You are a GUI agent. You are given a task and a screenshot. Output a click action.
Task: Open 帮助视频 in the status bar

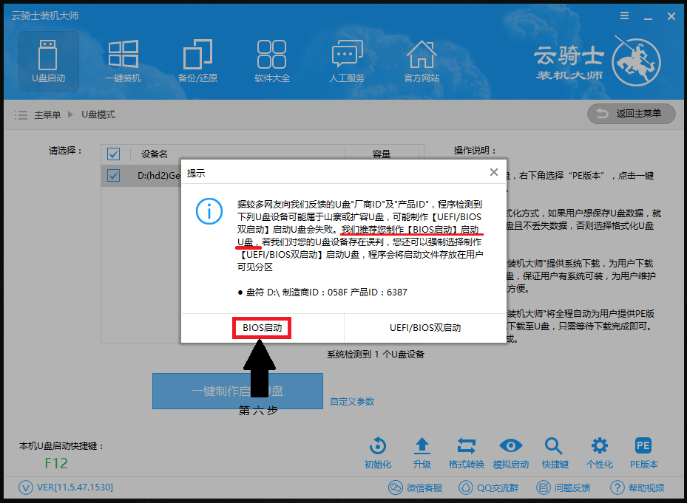coord(637,487)
